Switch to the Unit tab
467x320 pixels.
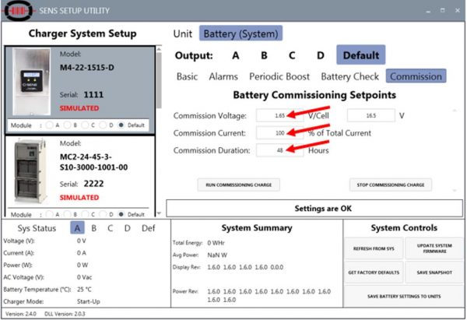[x=183, y=33]
